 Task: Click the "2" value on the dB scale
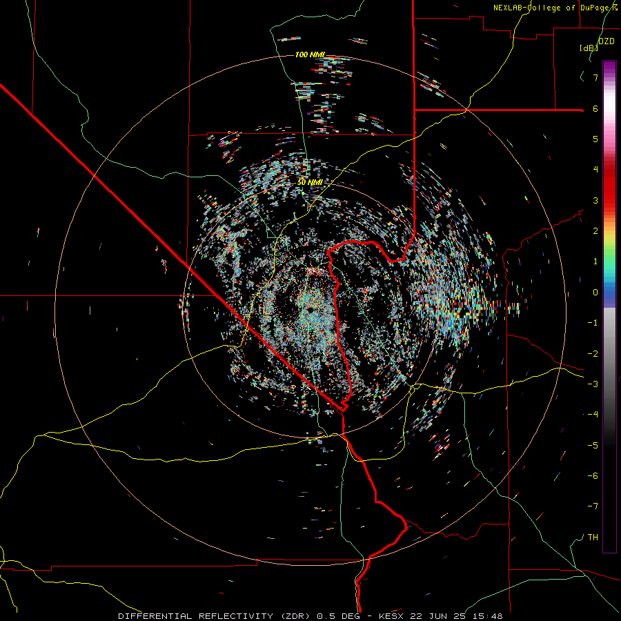tap(595, 231)
